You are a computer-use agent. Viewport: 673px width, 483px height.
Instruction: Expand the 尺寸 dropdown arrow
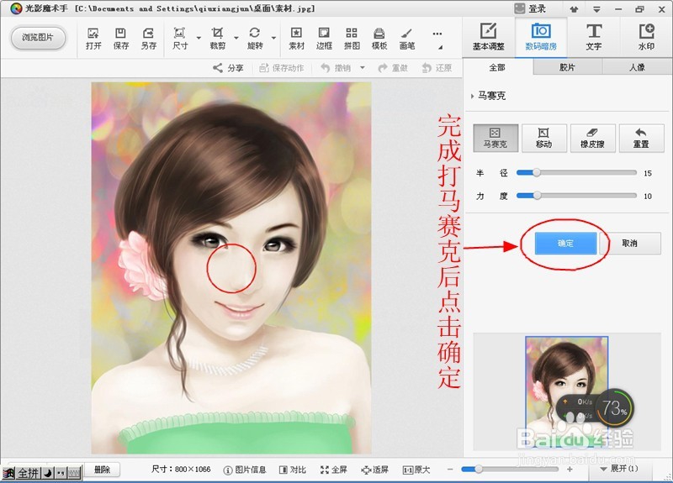199,38
